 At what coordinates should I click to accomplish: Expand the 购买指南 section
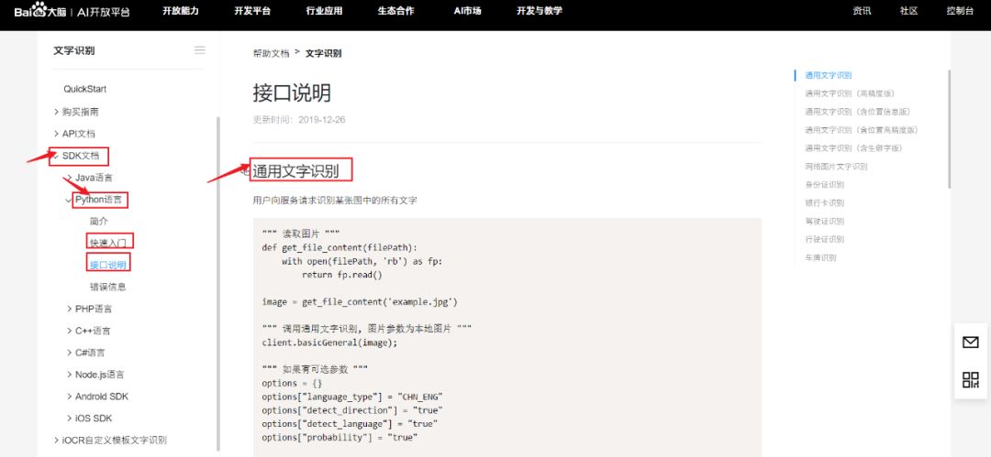pos(57,112)
